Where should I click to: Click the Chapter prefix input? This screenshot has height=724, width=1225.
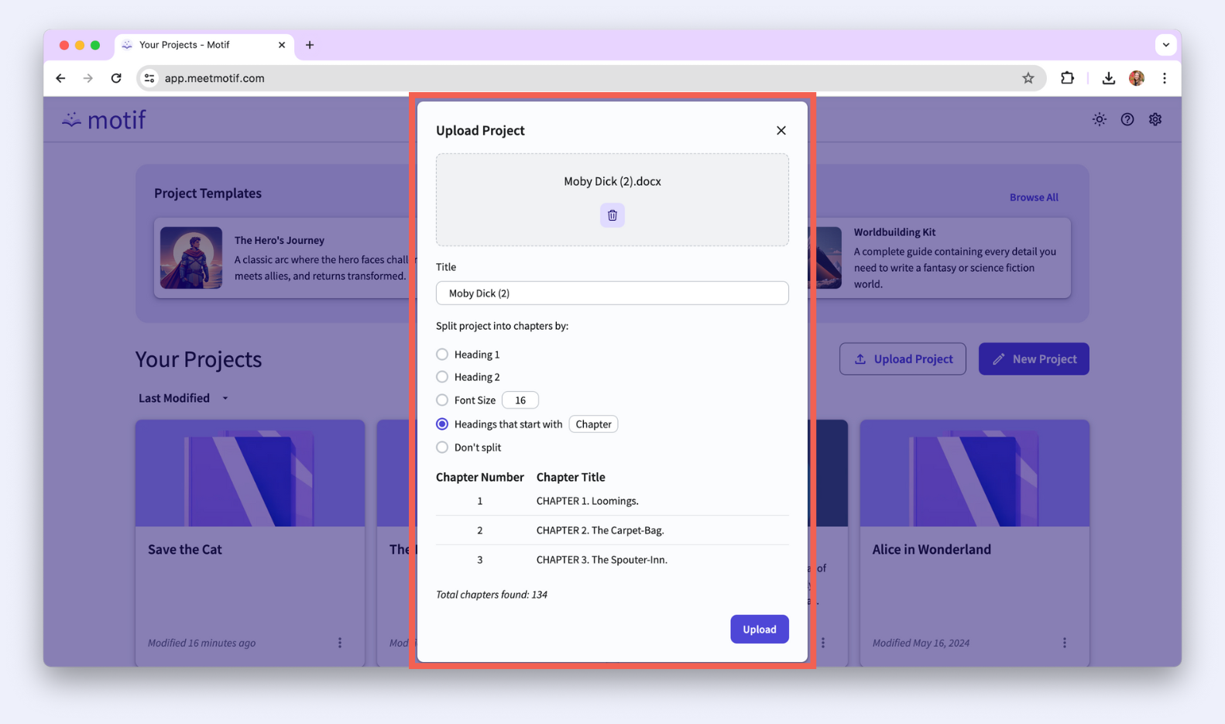(x=593, y=424)
